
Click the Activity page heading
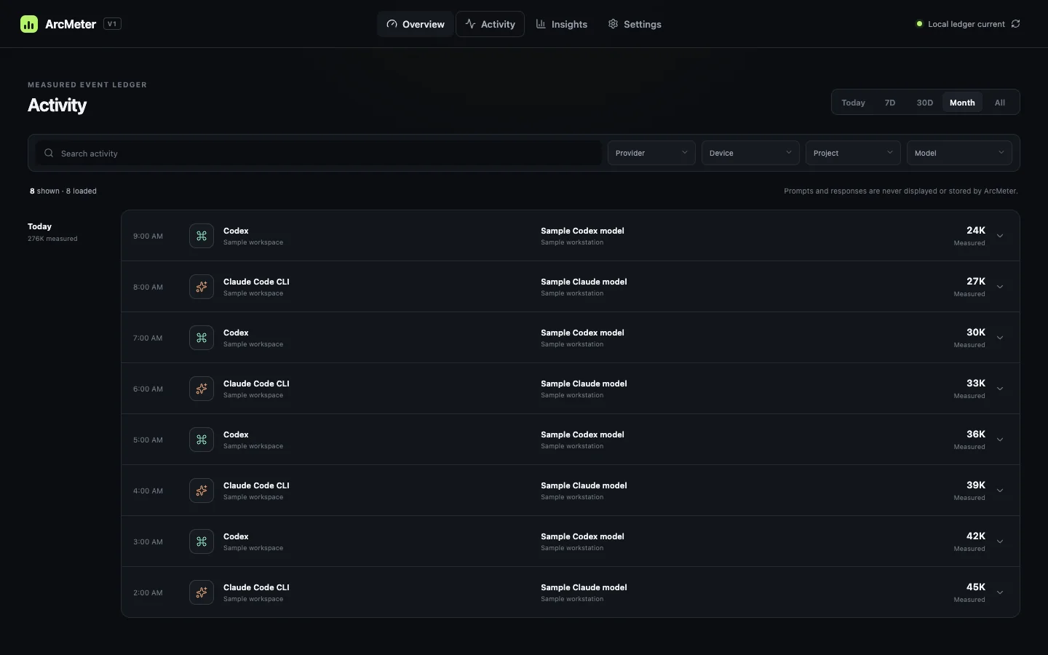coord(57,106)
